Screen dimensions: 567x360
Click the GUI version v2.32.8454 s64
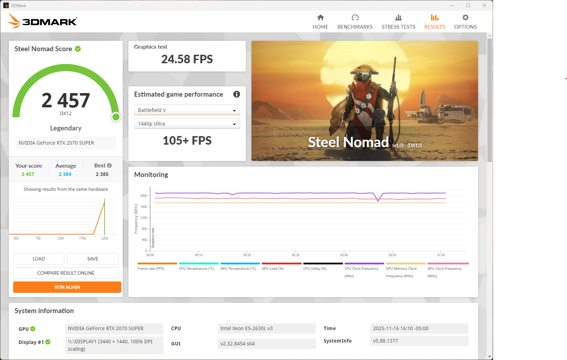point(267,344)
